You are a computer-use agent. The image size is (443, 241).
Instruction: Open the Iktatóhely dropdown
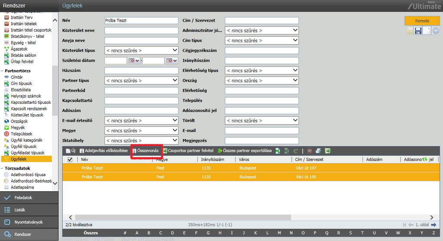click(141, 141)
